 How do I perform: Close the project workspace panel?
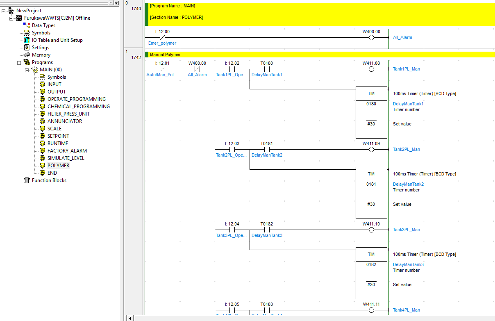click(x=116, y=2)
